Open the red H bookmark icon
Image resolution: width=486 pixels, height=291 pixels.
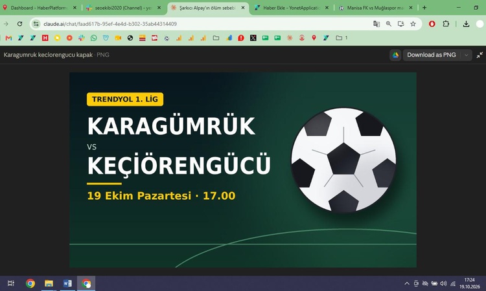45,38
